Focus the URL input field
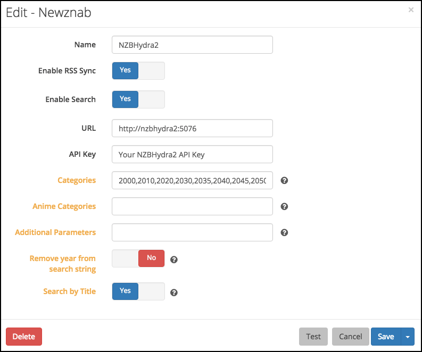The width and height of the screenshot is (422, 352). click(192, 128)
